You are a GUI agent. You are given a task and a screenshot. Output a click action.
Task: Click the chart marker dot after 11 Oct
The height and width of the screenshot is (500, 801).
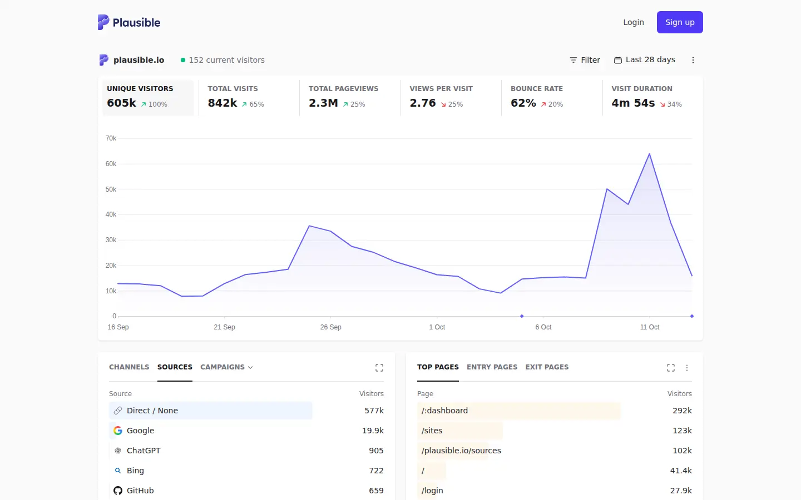pyautogui.click(x=692, y=316)
